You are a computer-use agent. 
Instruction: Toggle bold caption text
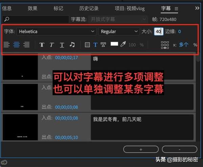[42, 45]
